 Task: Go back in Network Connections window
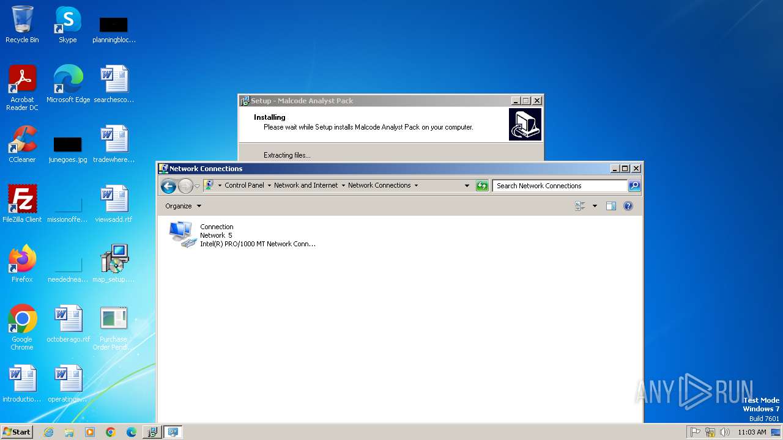tap(168, 186)
